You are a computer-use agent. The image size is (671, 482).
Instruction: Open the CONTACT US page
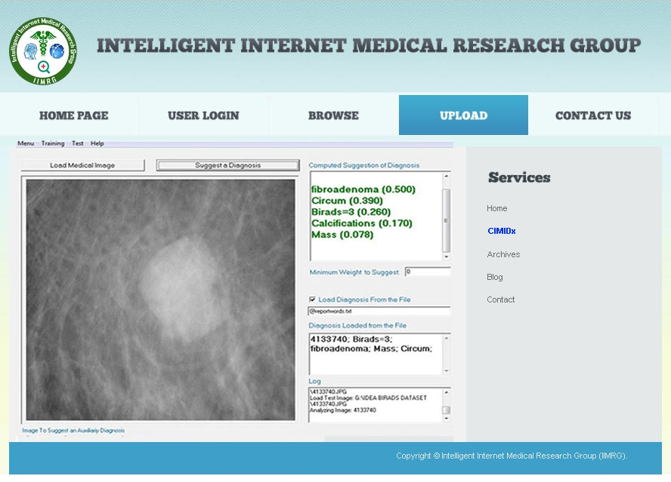pyautogui.click(x=593, y=115)
